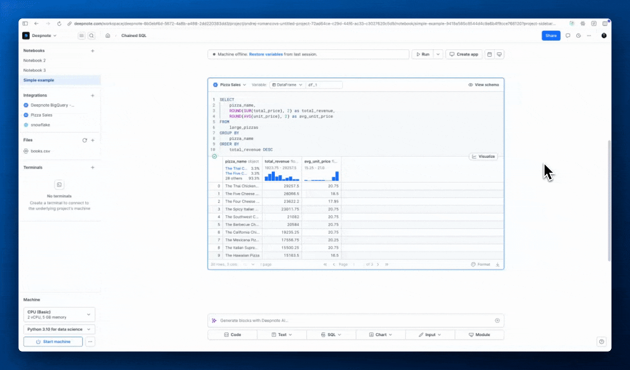
Task: Open the DataFrame variable type dropdown
Action: pyautogui.click(x=287, y=85)
